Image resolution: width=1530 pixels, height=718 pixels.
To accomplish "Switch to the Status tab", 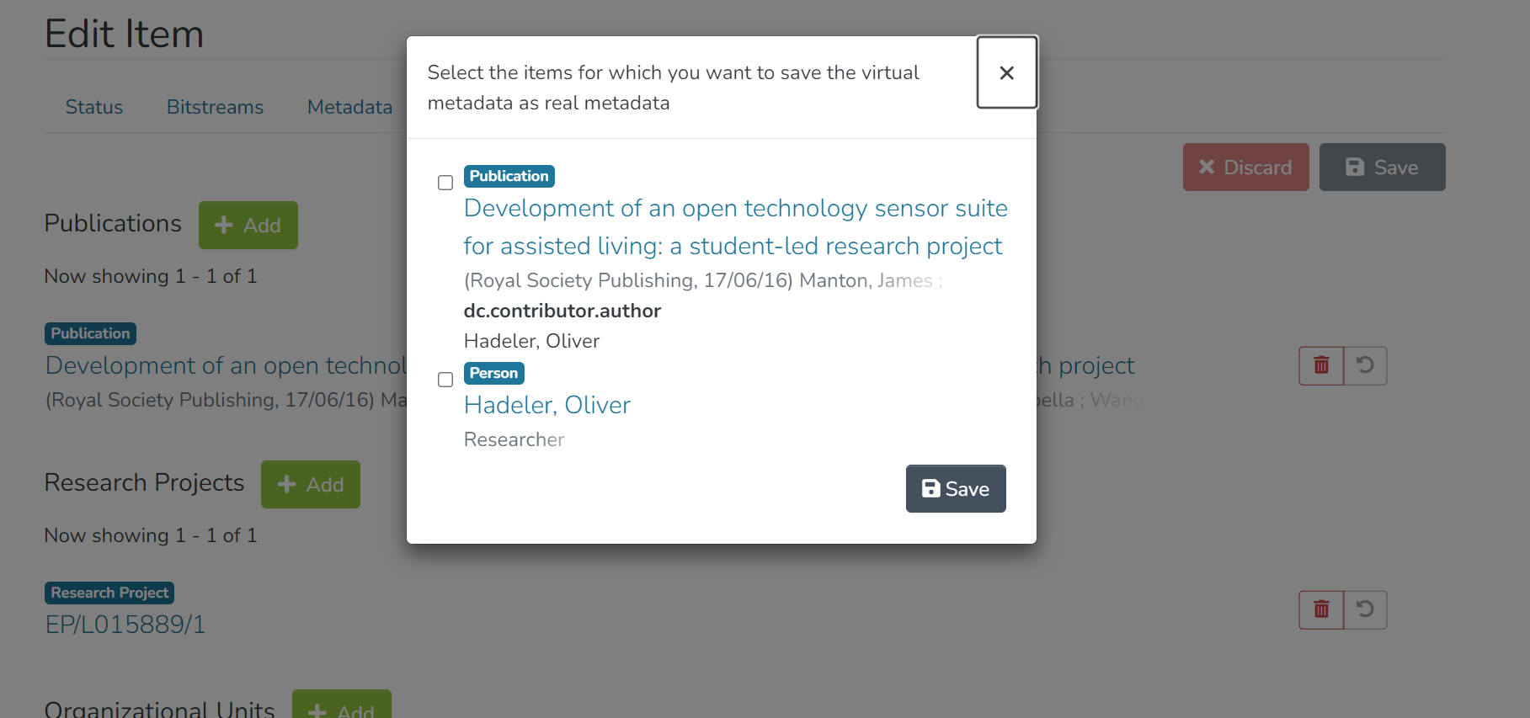I will tap(94, 107).
